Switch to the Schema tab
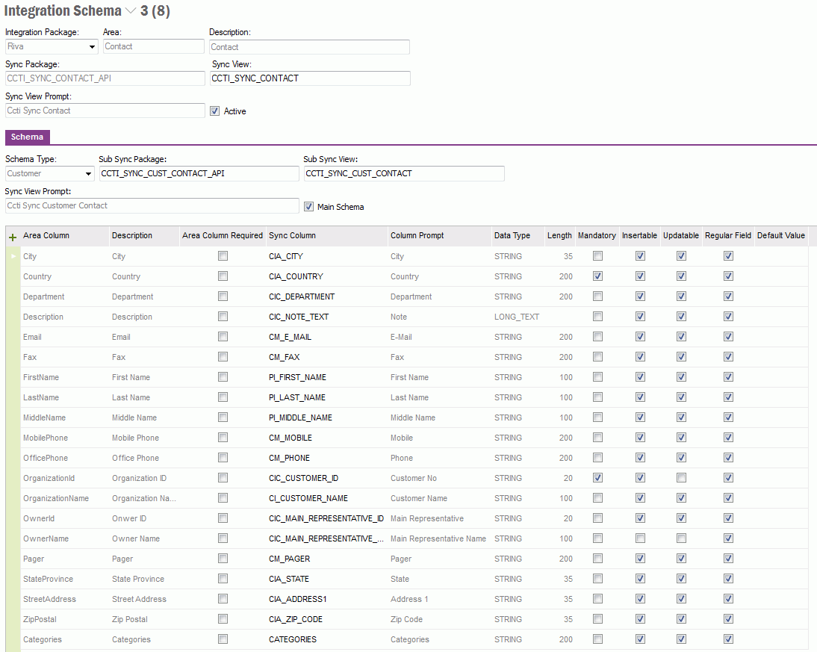Image resolution: width=817 pixels, height=652 pixels. tap(27, 137)
